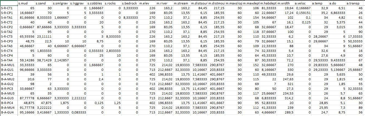Select row label S-R-CP4
This screenshot has height=116, width=365.
point(9,55)
